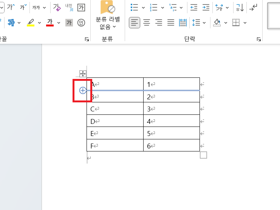Open borders dropdown arrow
Viewport: 280px width, 210px height.
coord(245,23)
